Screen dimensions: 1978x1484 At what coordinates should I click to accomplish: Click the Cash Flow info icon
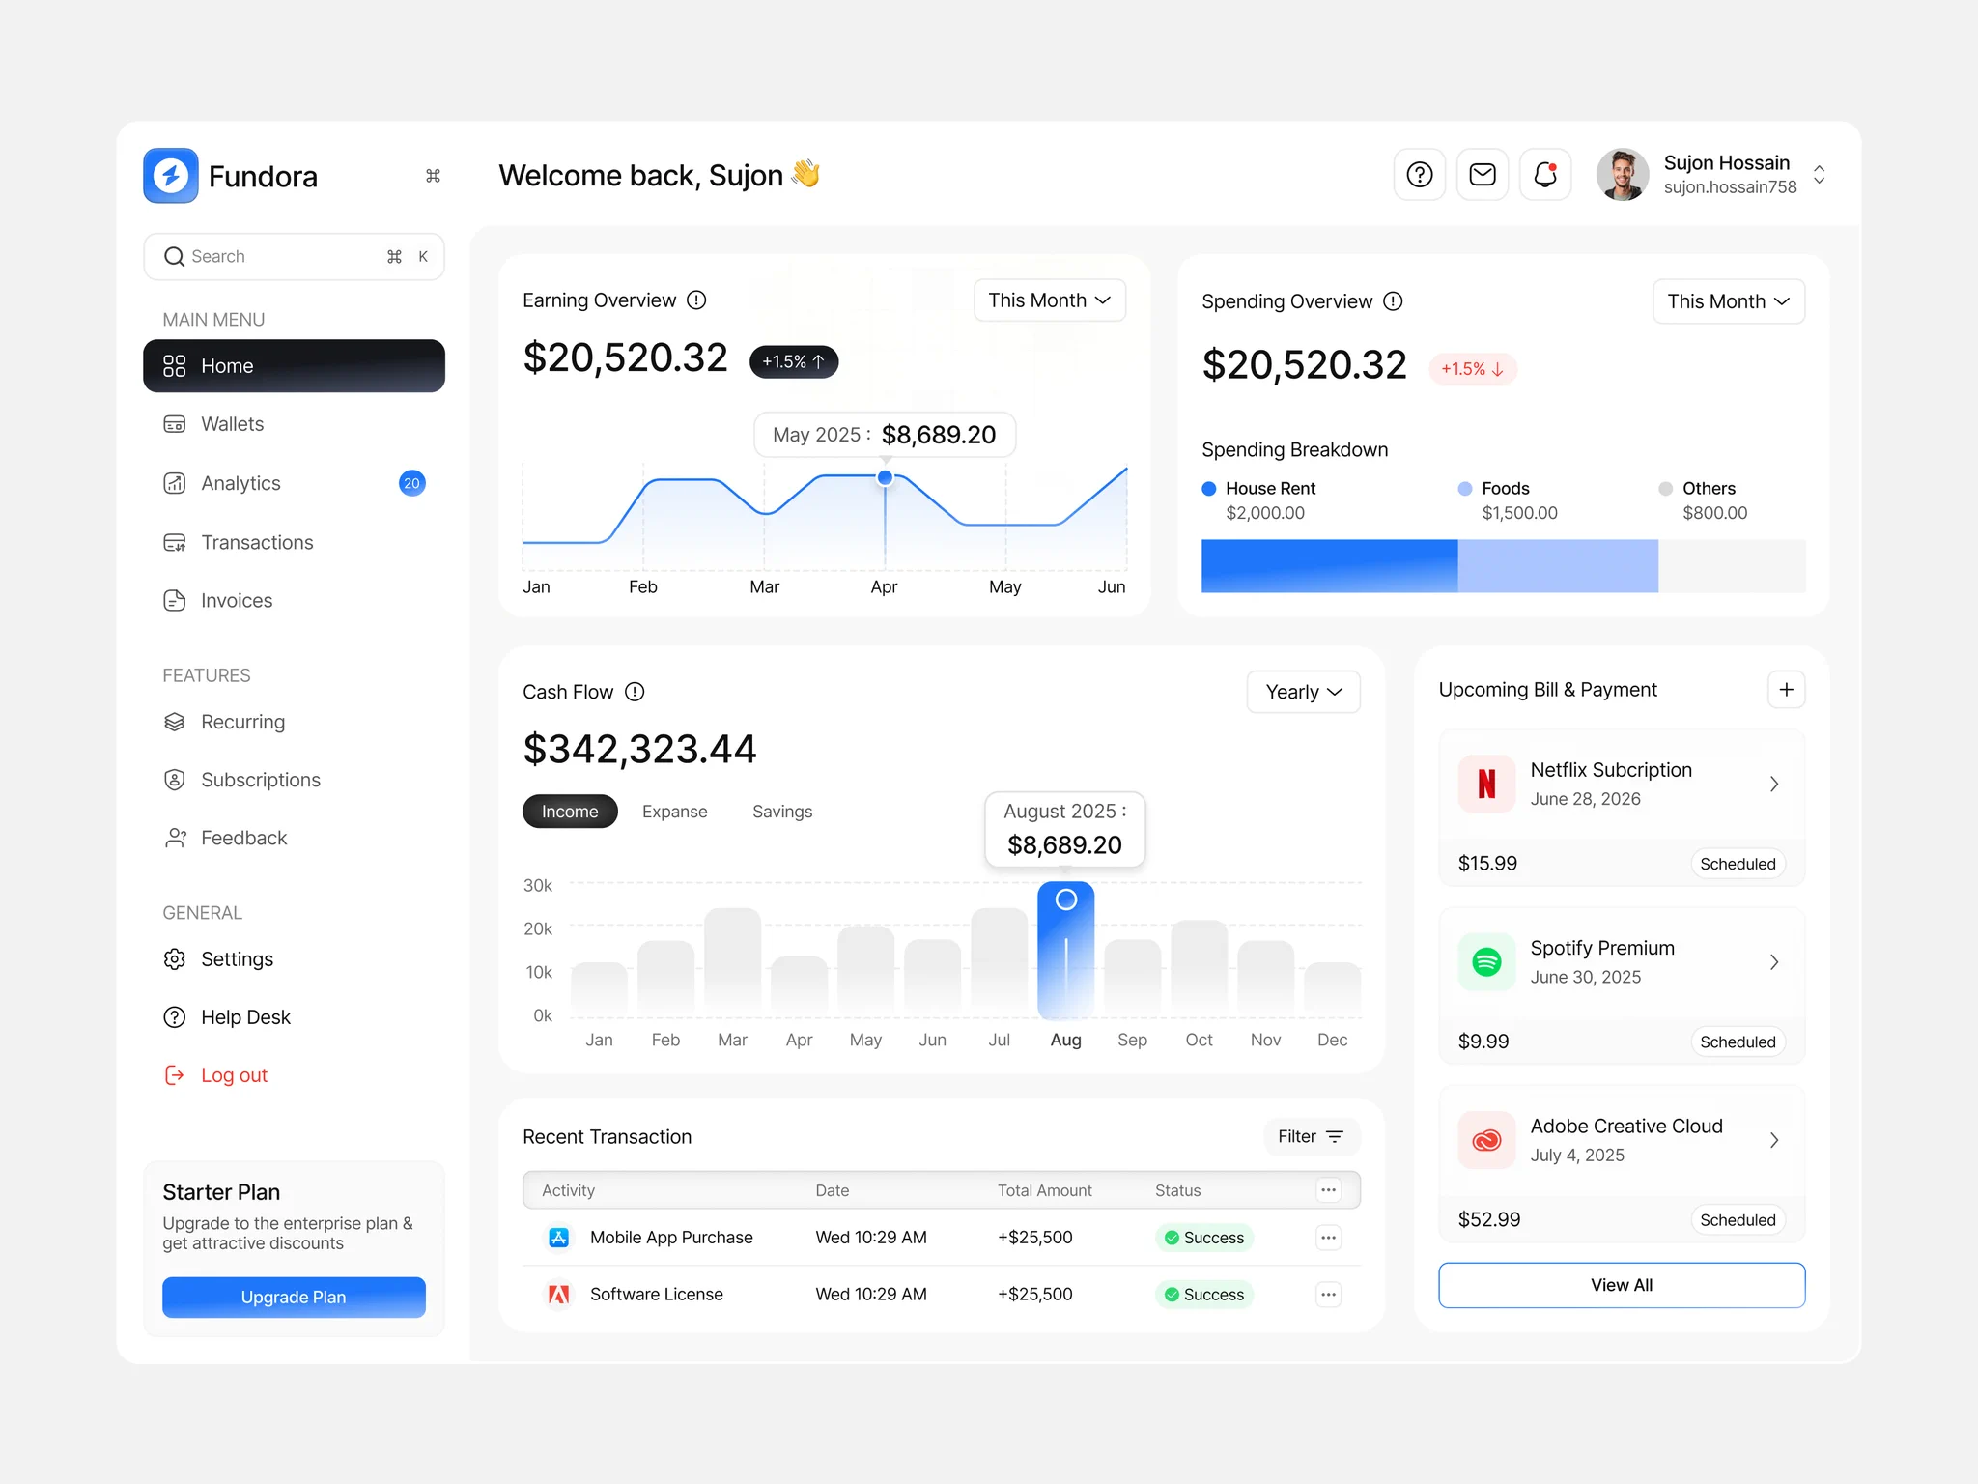pos(635,692)
